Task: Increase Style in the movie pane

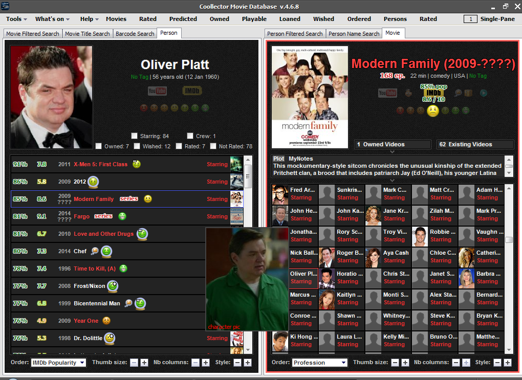Action: [507, 363]
